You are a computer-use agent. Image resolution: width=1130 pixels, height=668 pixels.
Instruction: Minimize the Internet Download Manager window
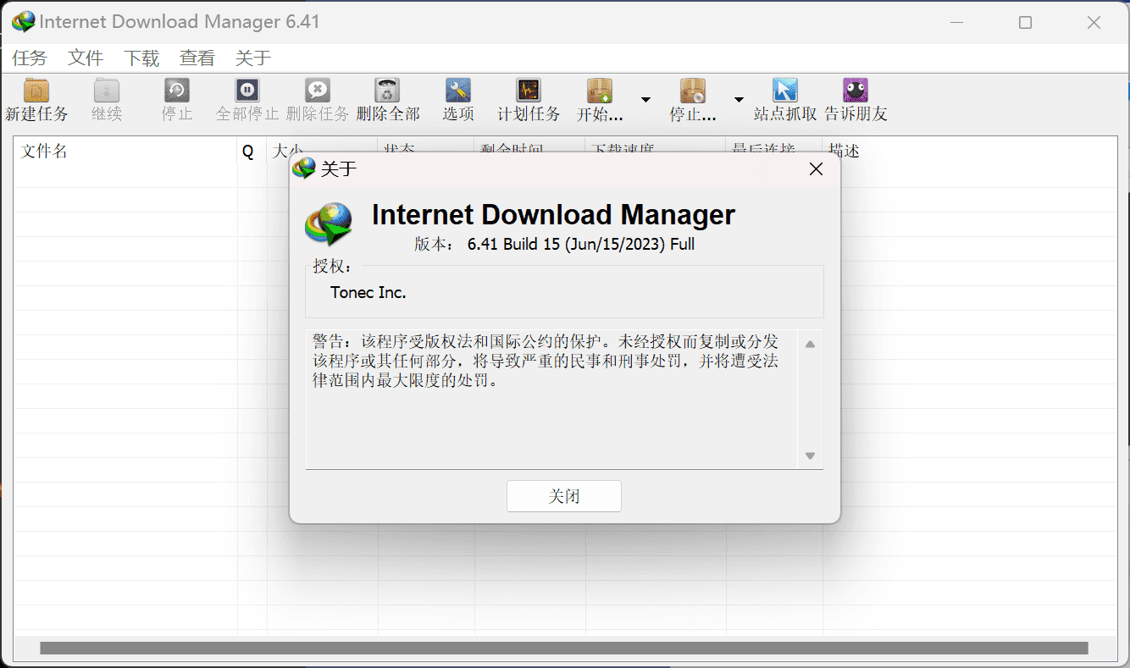point(957,22)
